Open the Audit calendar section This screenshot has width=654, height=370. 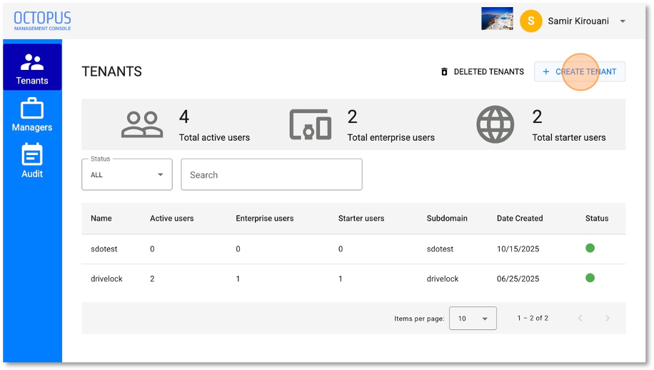32,161
